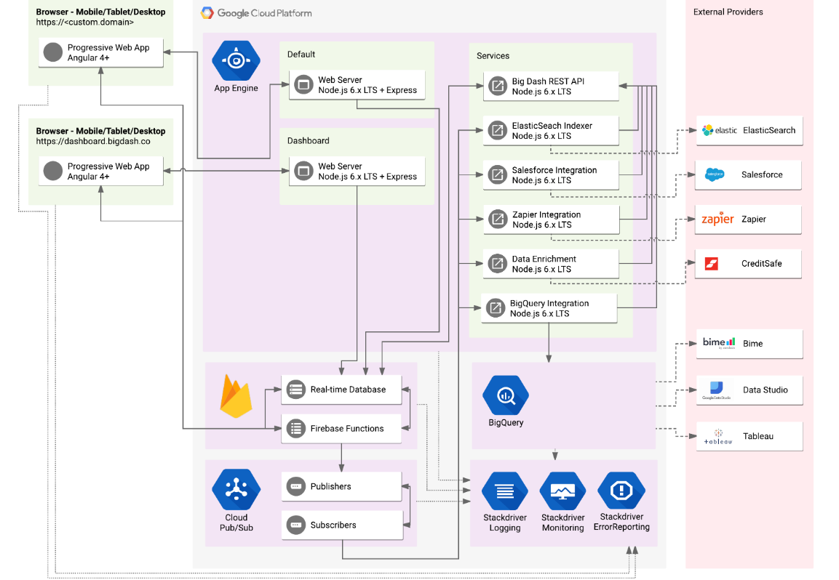Select the "Stackdriver ErrorReporting" caption
839x580 pixels.
[x=621, y=522]
